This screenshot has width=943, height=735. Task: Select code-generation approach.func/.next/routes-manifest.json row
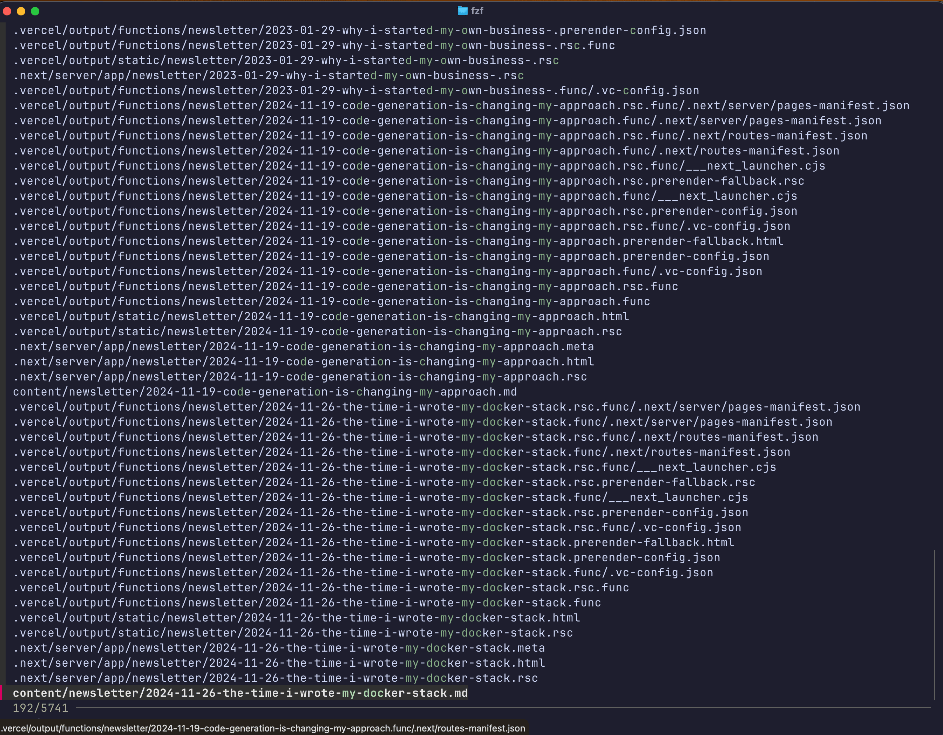pyautogui.click(x=426, y=151)
